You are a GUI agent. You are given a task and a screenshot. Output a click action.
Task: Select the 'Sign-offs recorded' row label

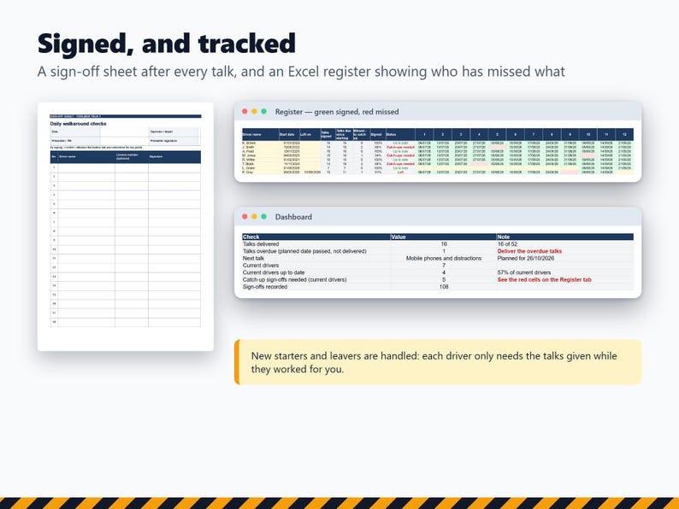[265, 287]
